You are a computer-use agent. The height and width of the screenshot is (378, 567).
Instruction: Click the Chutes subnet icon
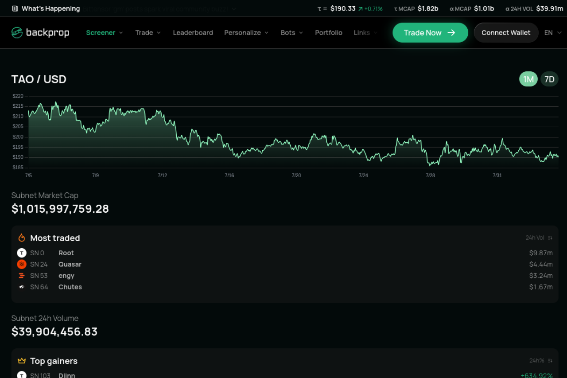point(22,287)
